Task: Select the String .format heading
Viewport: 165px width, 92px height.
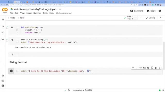Action: [18, 62]
